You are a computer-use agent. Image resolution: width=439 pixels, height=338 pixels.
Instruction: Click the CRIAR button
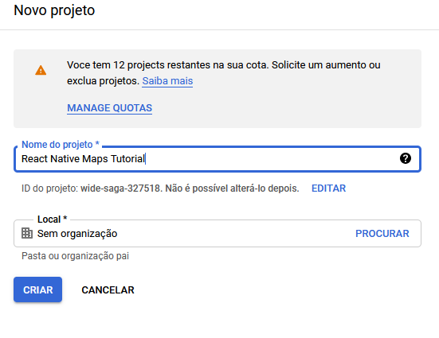[x=37, y=289]
